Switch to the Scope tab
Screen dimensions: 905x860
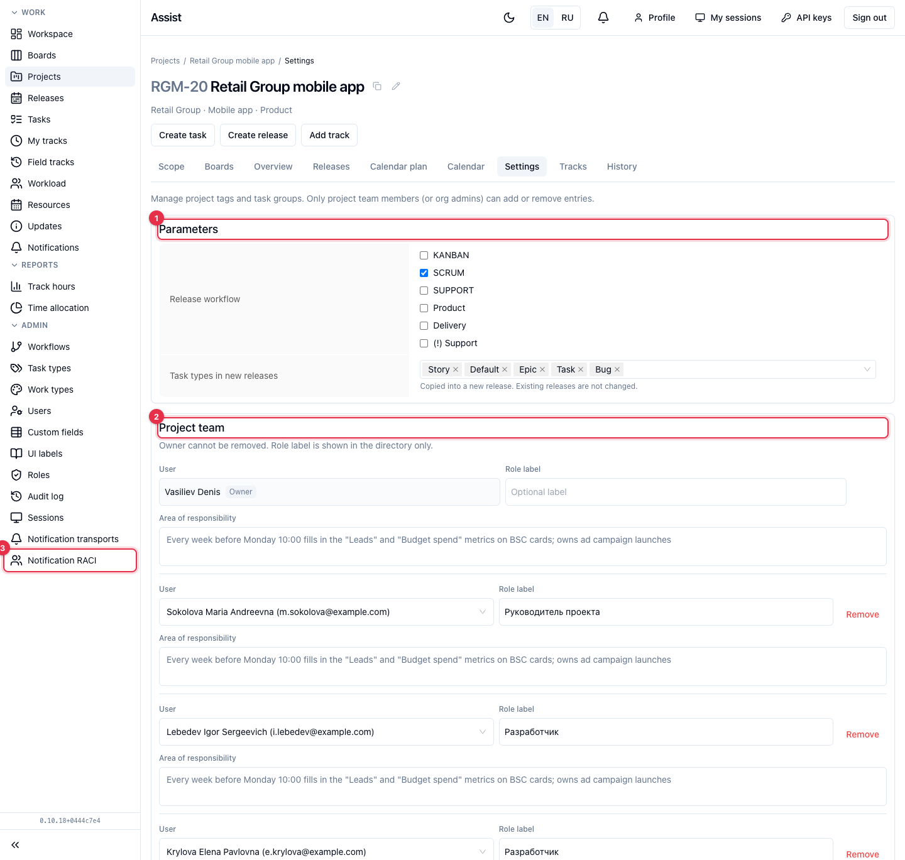(x=172, y=166)
